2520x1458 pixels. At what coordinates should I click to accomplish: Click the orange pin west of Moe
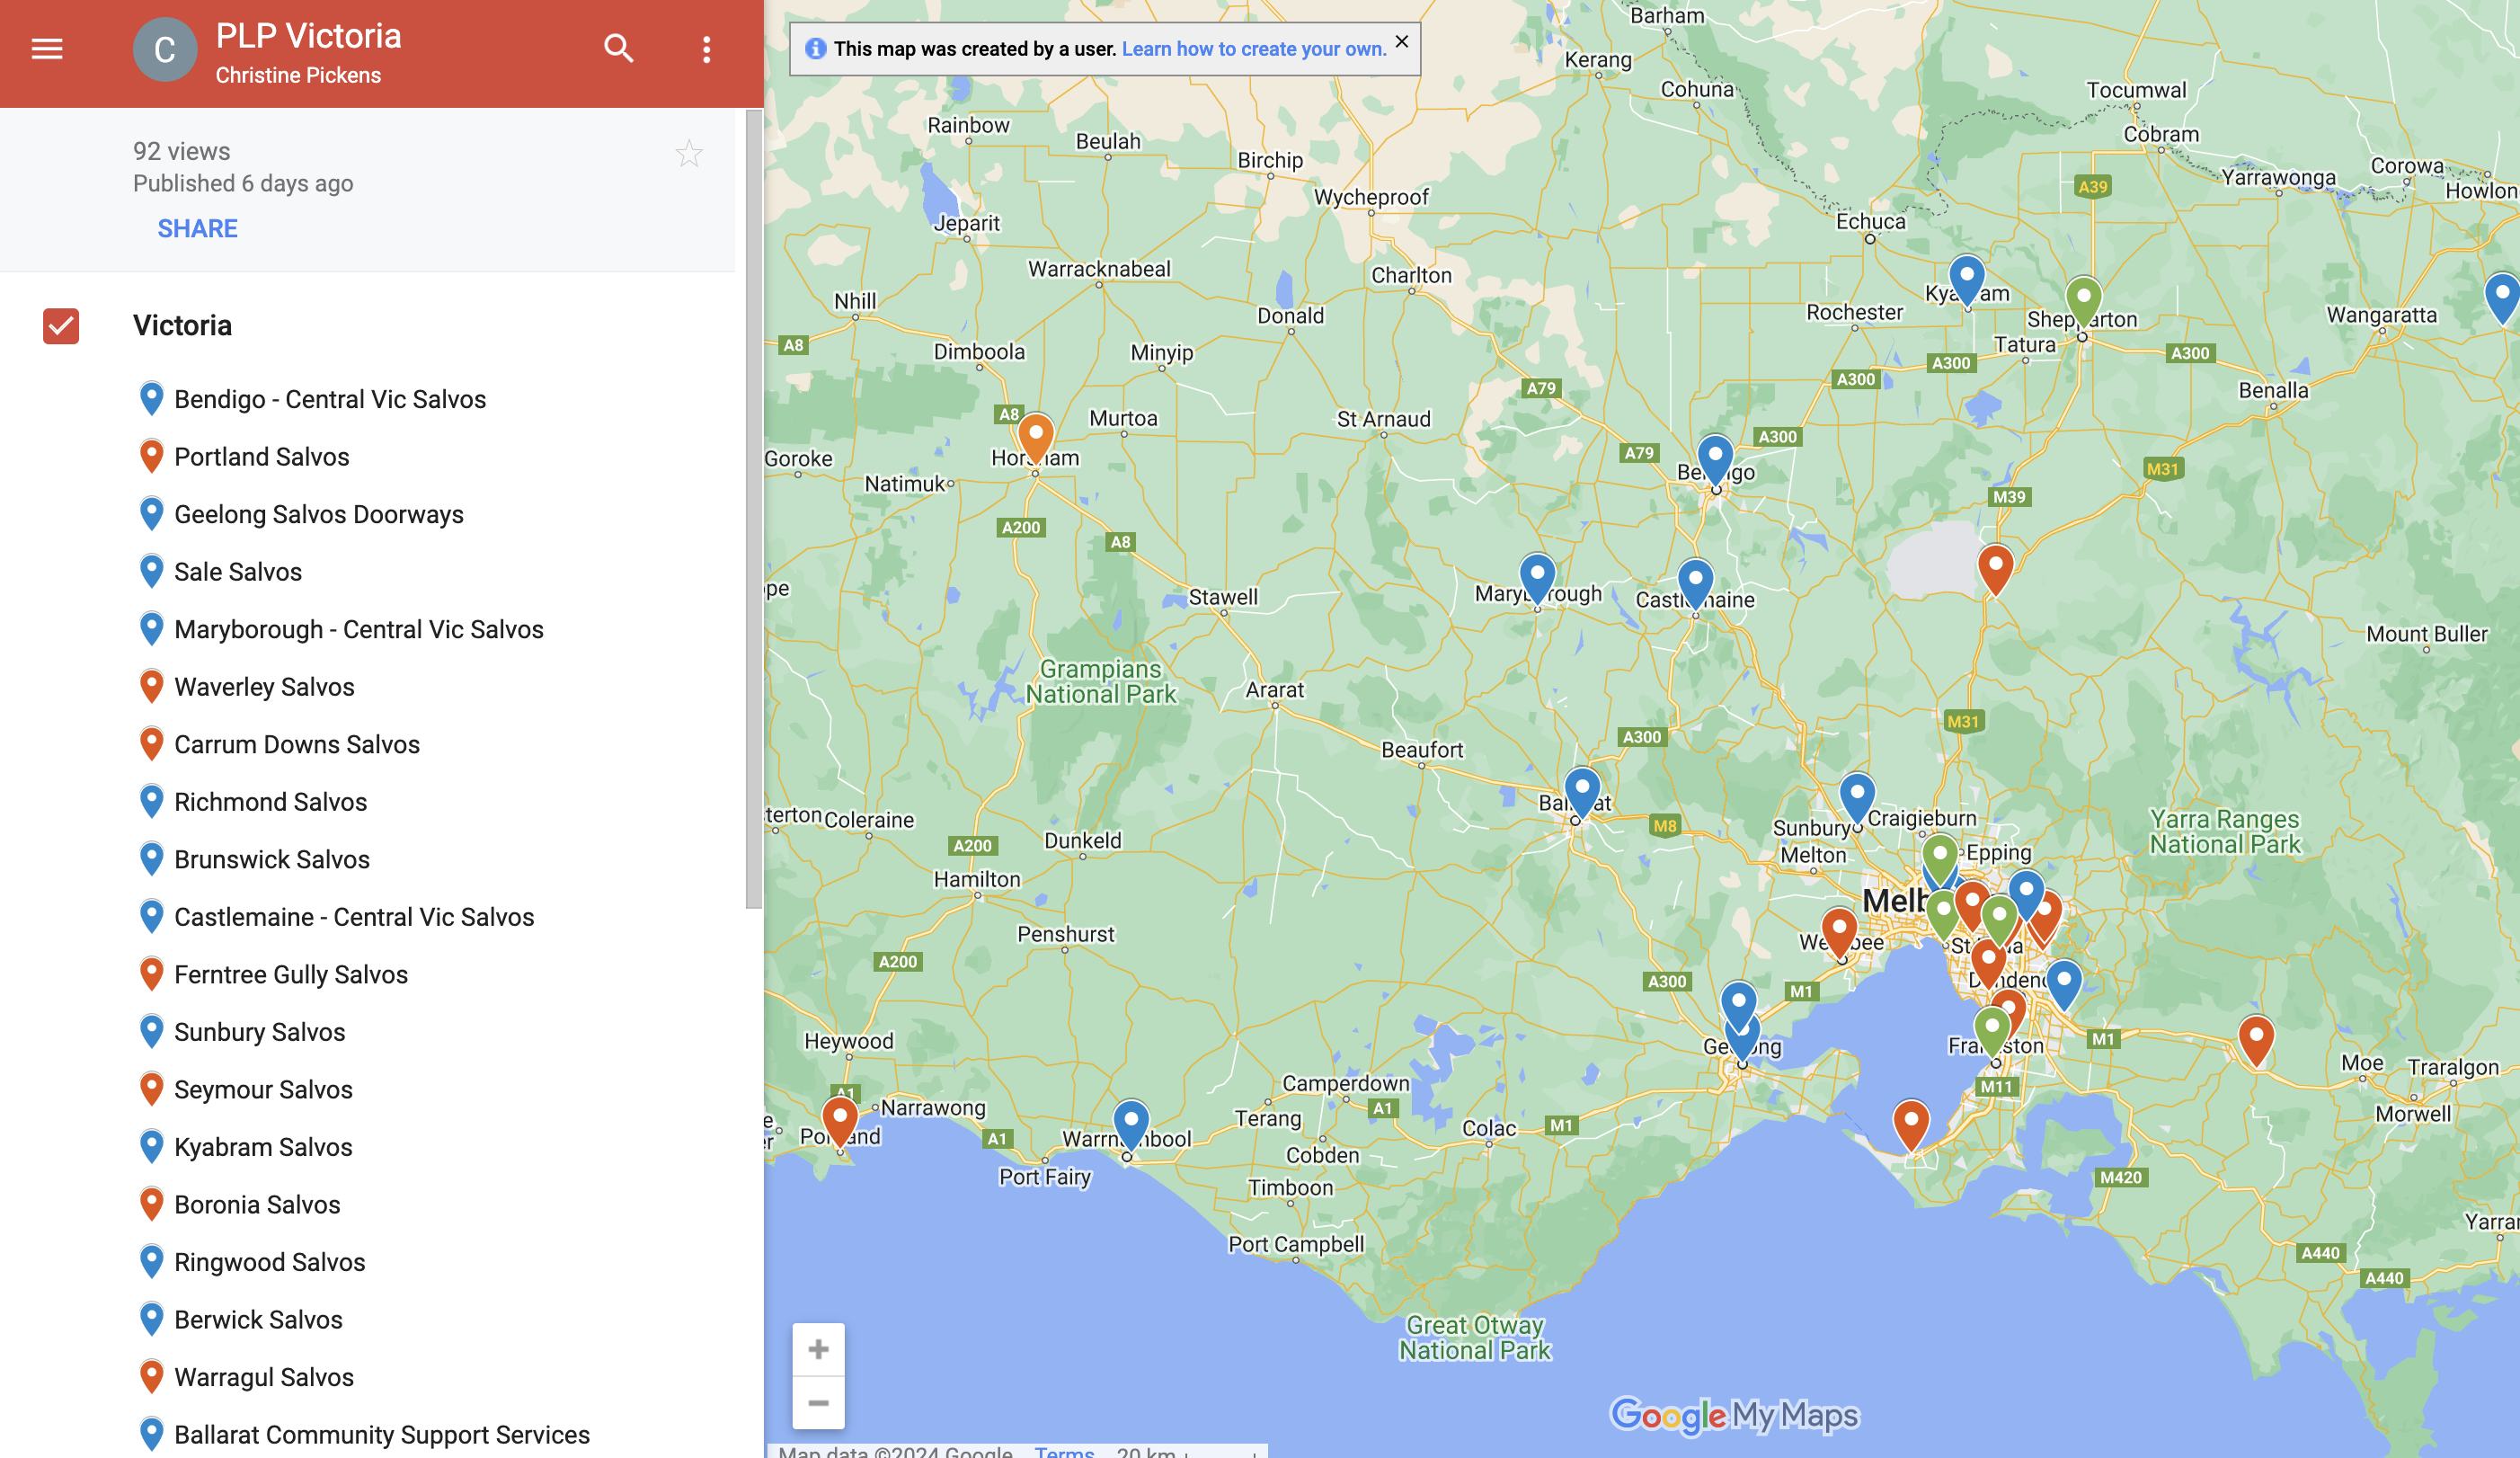2256,1039
